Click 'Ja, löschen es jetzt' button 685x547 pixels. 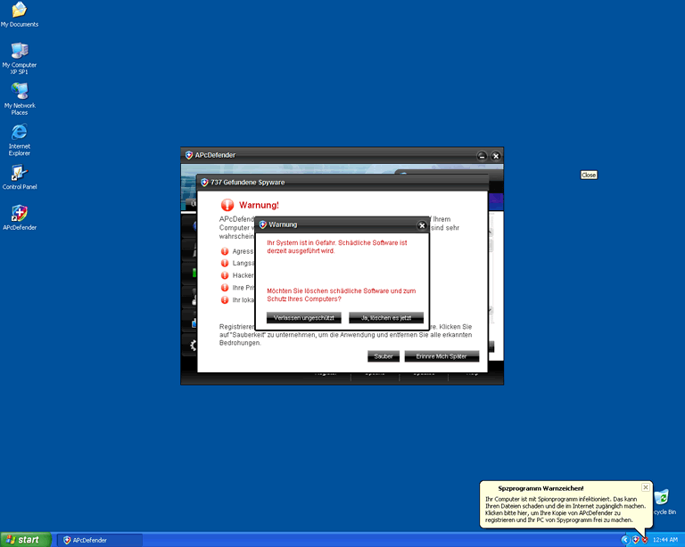pyautogui.click(x=385, y=318)
